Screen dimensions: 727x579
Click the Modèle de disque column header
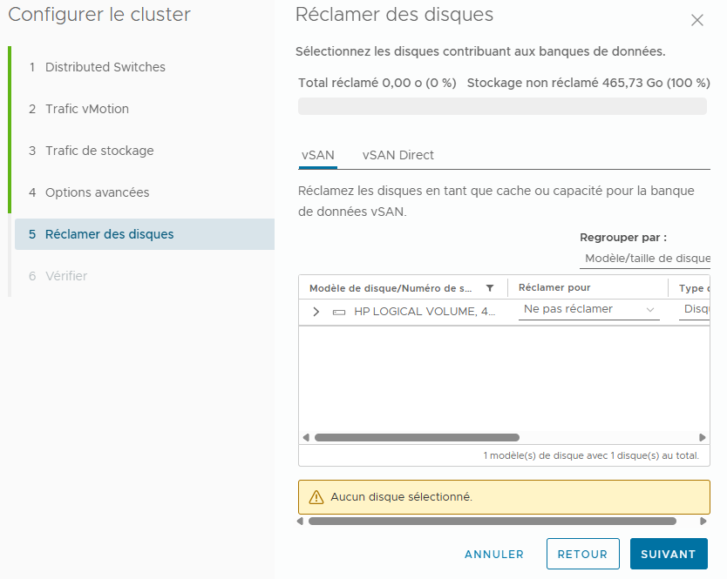[391, 288]
